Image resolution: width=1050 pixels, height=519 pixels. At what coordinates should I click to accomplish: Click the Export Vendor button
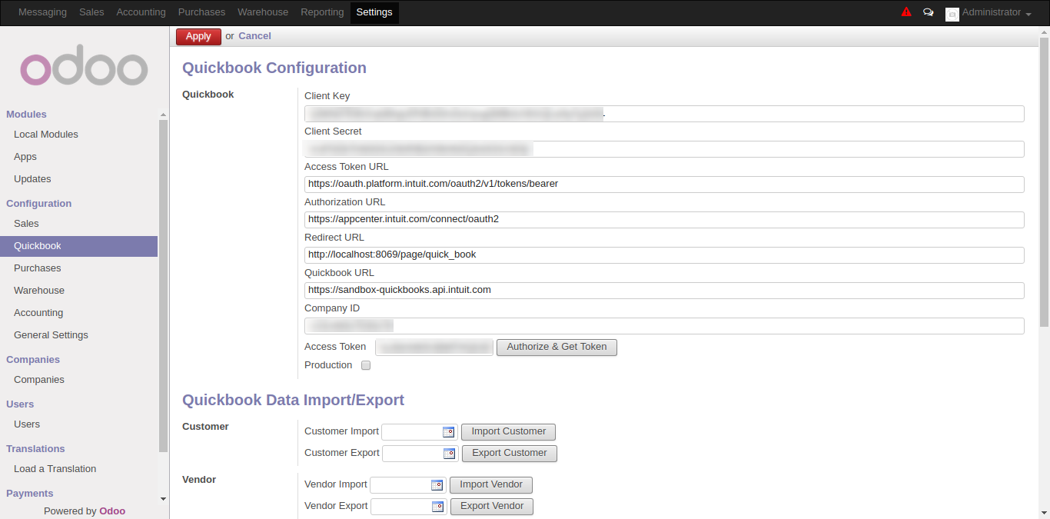(492, 507)
